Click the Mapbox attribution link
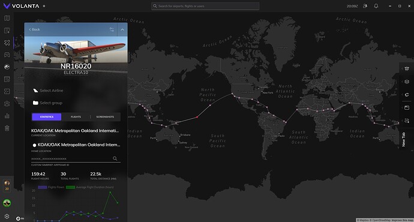Screen dimensions: 414x222 pyautogui.click(x=364, y=220)
